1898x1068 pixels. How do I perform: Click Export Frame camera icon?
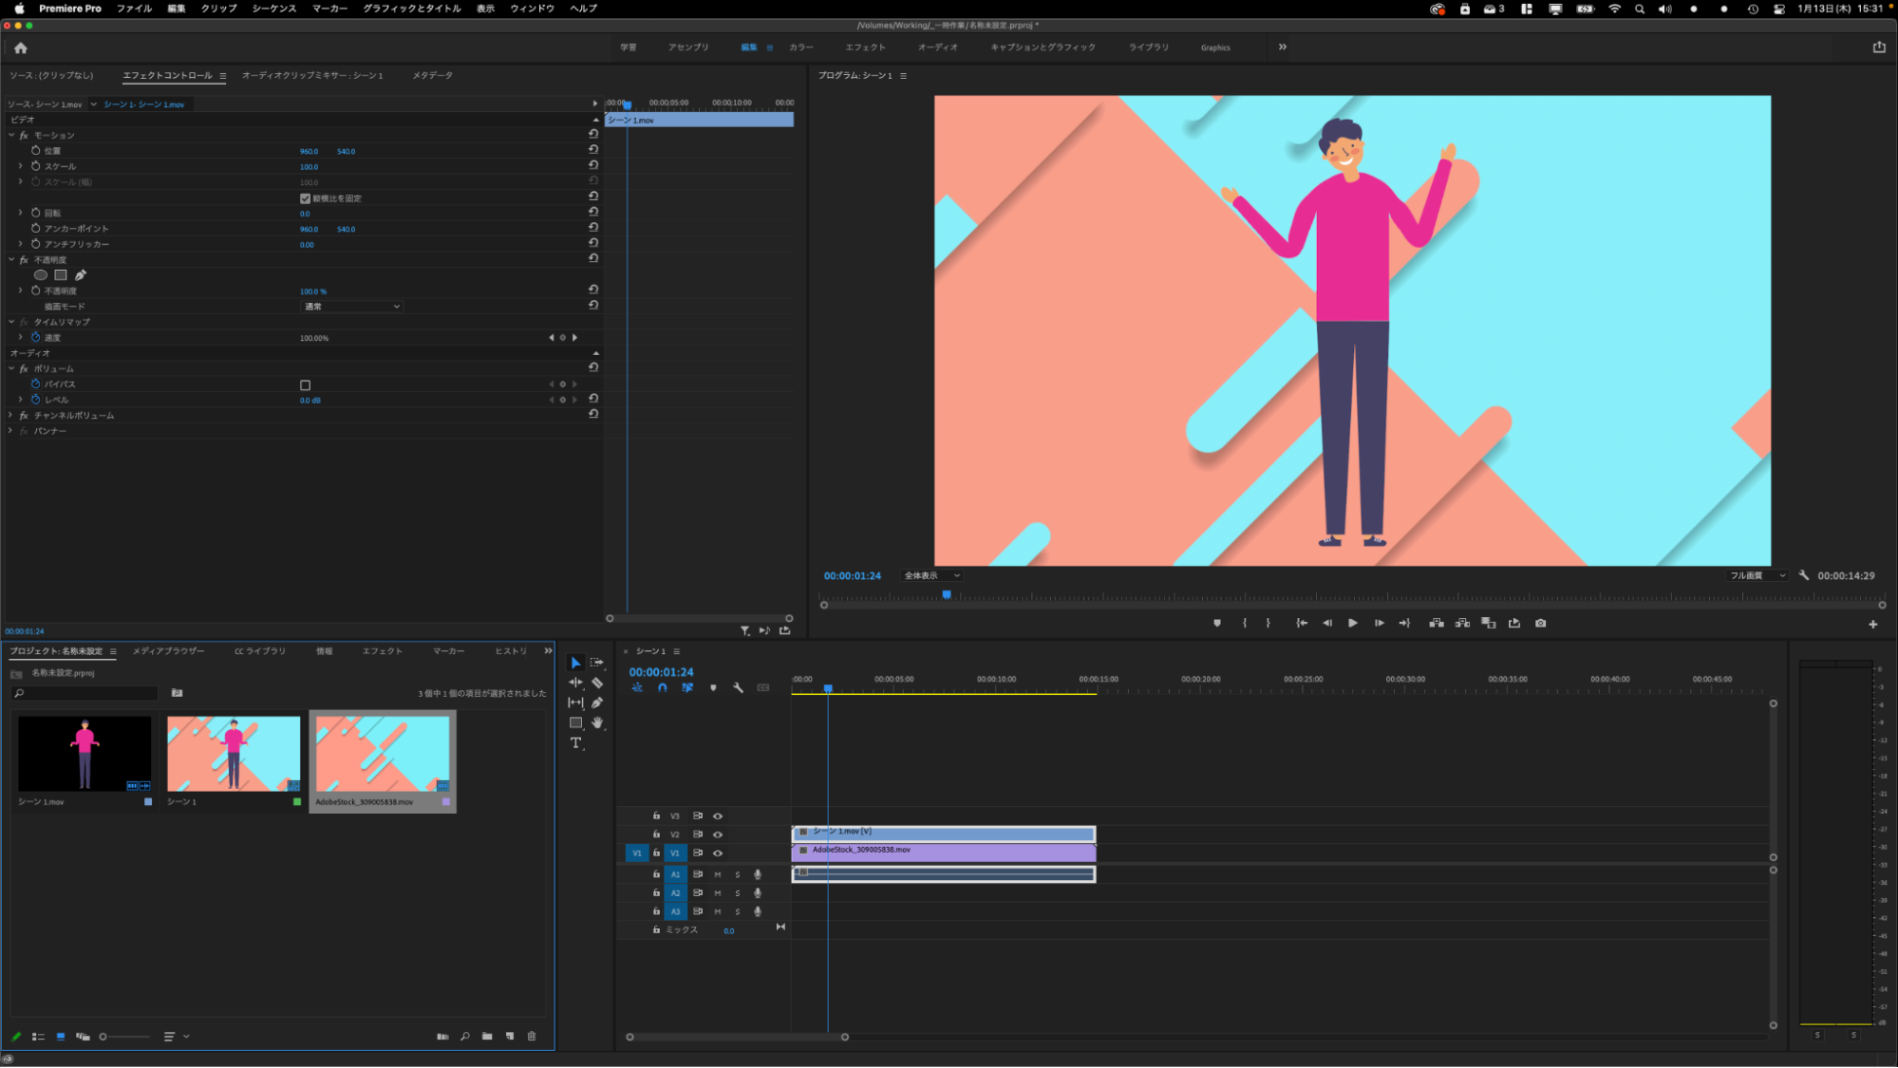tap(1540, 624)
